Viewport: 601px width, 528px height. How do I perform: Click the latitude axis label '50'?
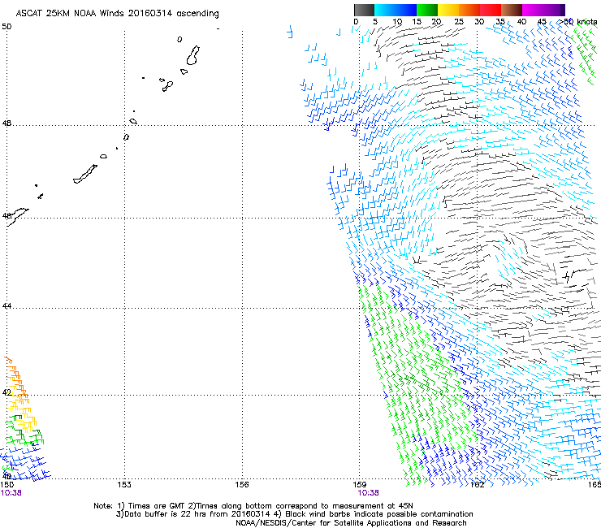[6, 27]
